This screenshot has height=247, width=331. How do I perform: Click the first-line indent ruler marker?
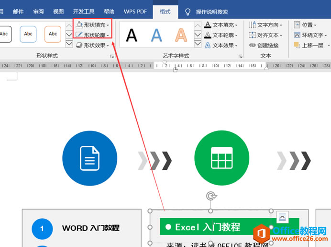tap(165, 62)
